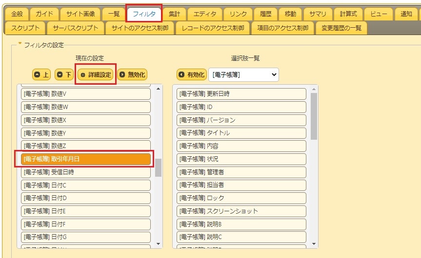Screen dimensions: 421x258
Task: Select [電子帳簿] ロック option
Action: 241,198
